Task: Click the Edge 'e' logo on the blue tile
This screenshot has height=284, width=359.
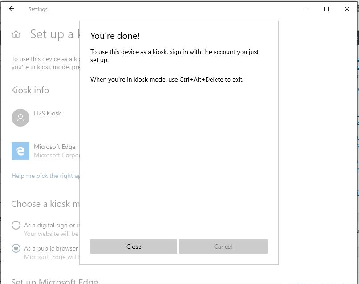Action: 20,151
